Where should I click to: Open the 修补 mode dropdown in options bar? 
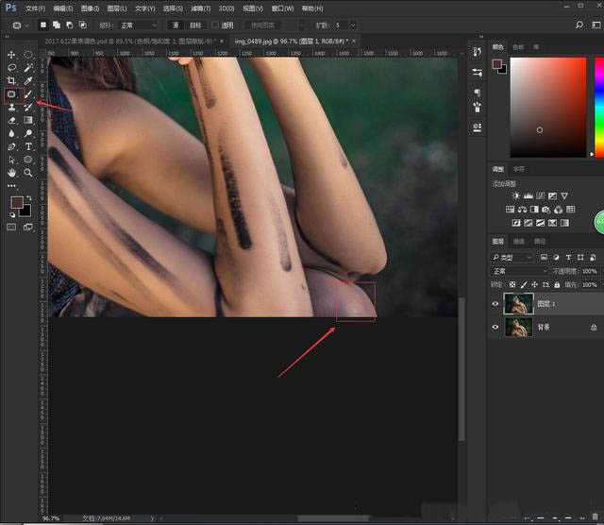[x=137, y=25]
